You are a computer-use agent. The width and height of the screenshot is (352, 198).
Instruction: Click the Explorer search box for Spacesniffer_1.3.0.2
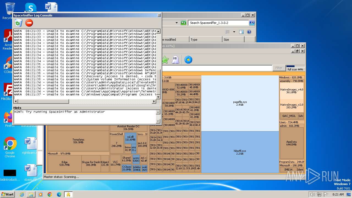pos(219,23)
